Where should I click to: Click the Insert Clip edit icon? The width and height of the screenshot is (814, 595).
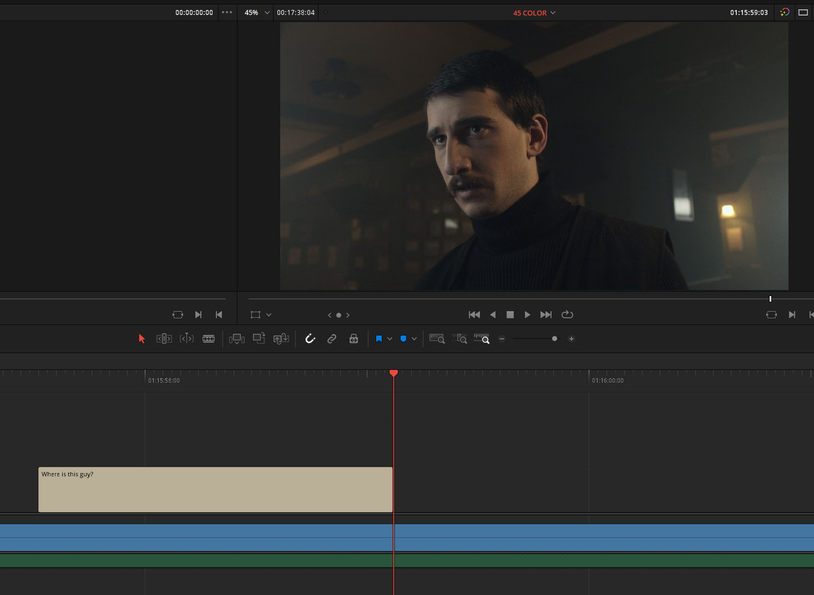click(x=237, y=339)
